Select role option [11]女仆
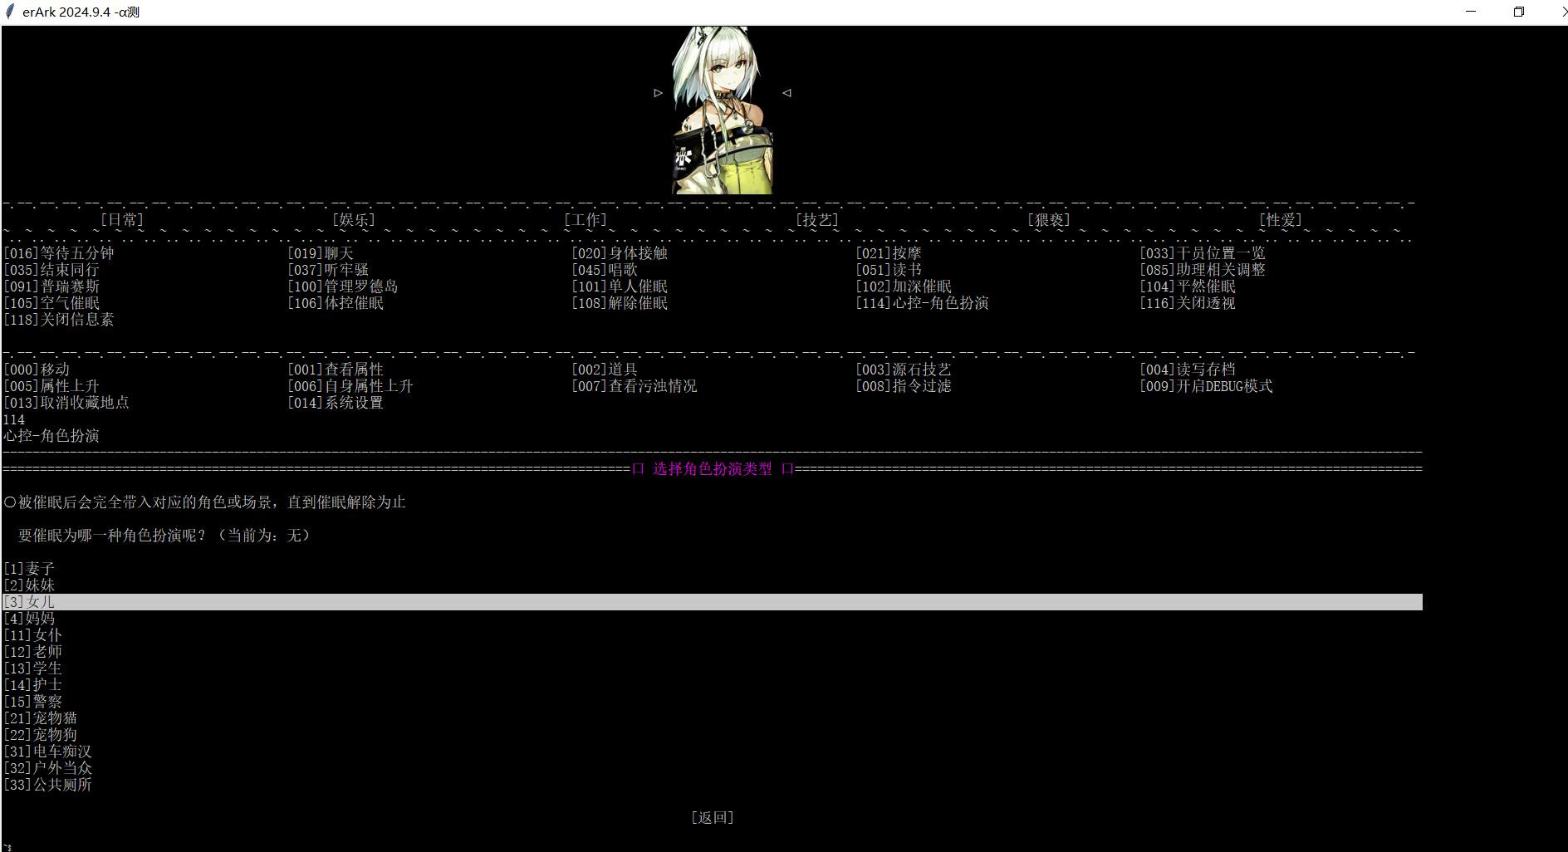 click(33, 635)
